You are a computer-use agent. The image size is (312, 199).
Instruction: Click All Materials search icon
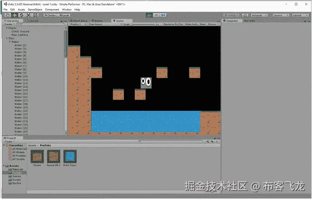(10, 149)
